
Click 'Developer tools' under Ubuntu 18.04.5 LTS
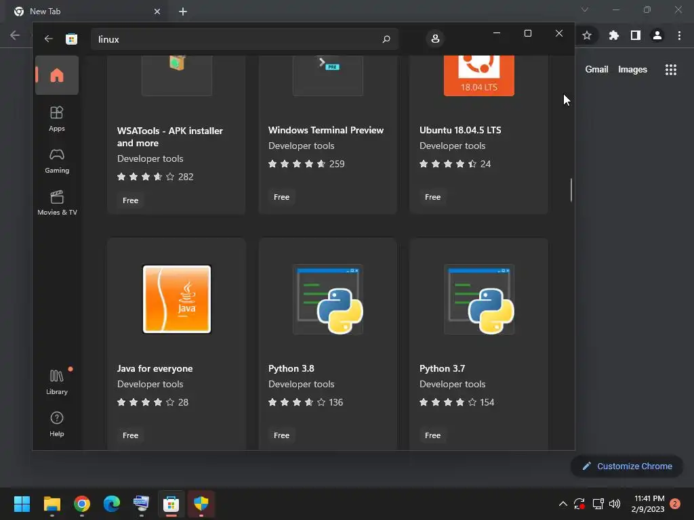452,146
